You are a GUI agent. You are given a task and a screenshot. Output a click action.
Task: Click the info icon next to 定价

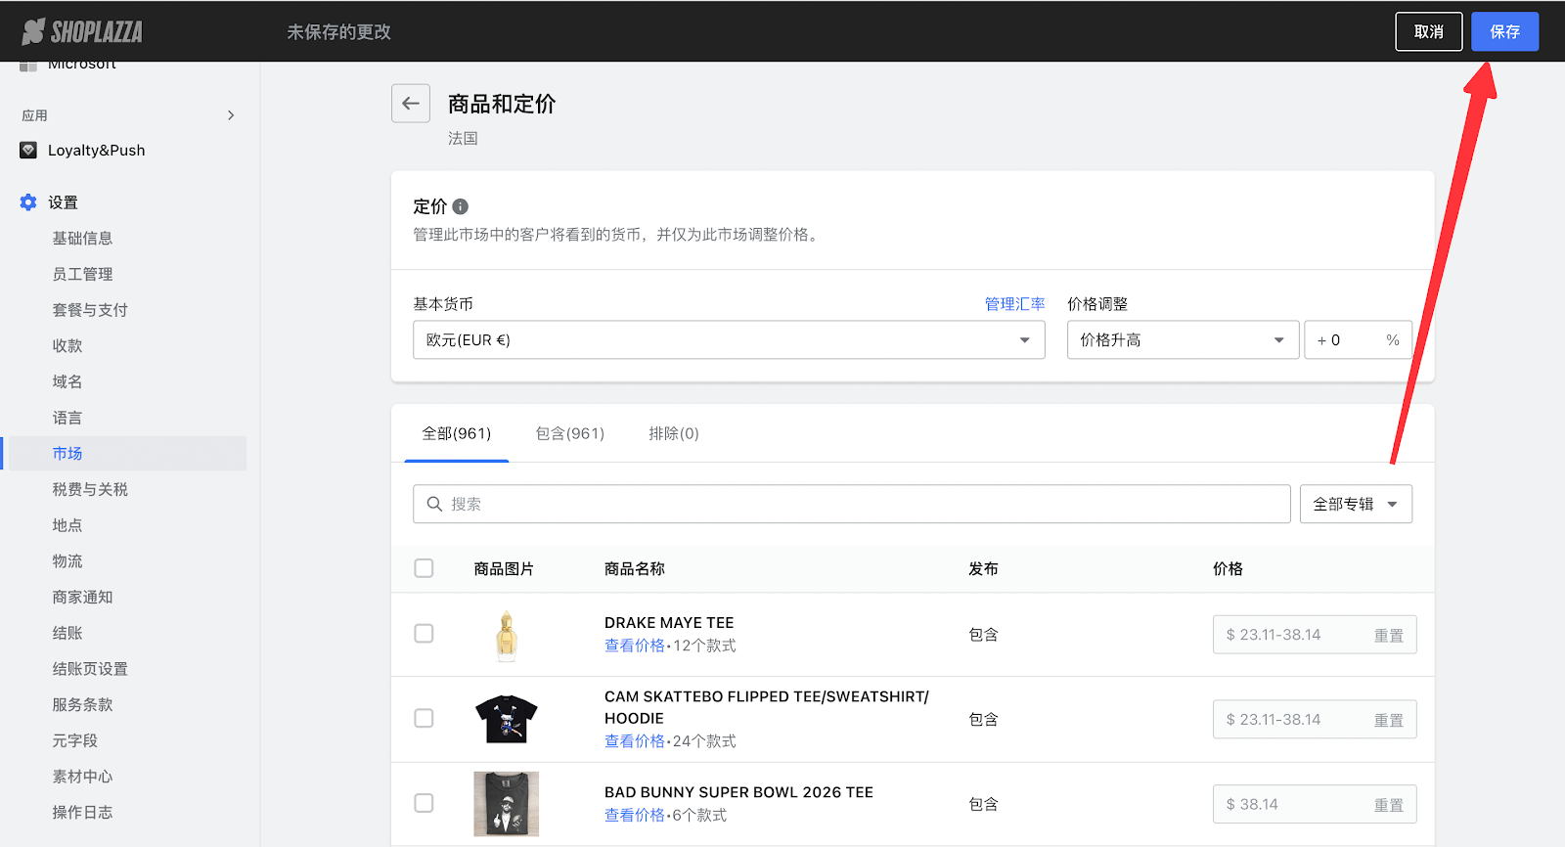click(461, 206)
